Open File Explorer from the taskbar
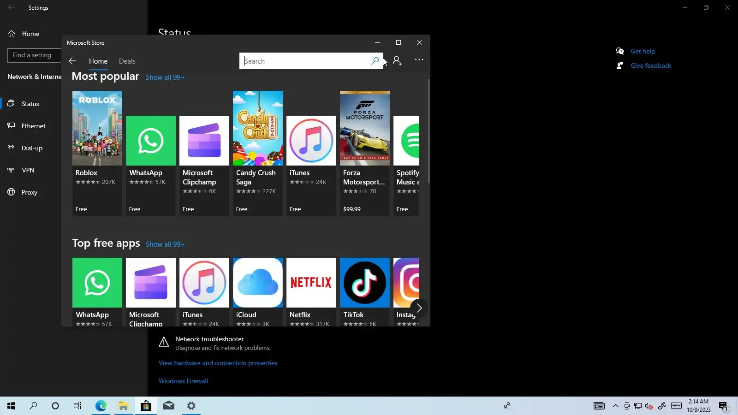Viewport: 738px width, 415px height. pos(123,406)
